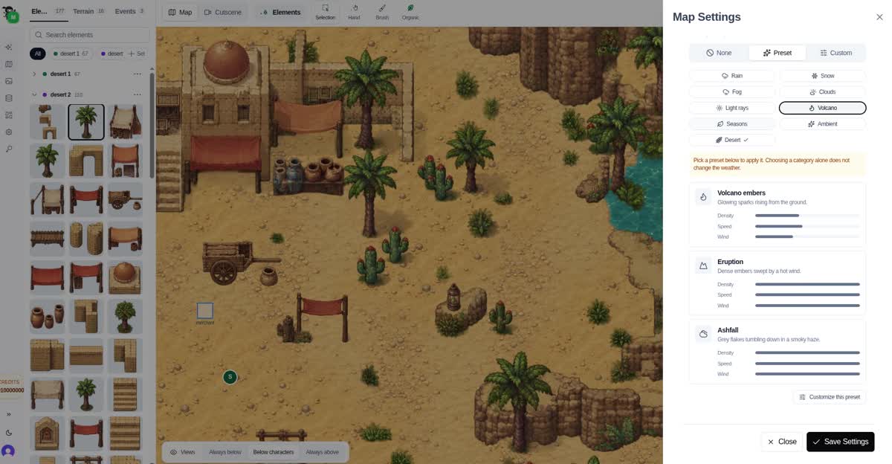Open desert 1 group options menu

[137, 74]
